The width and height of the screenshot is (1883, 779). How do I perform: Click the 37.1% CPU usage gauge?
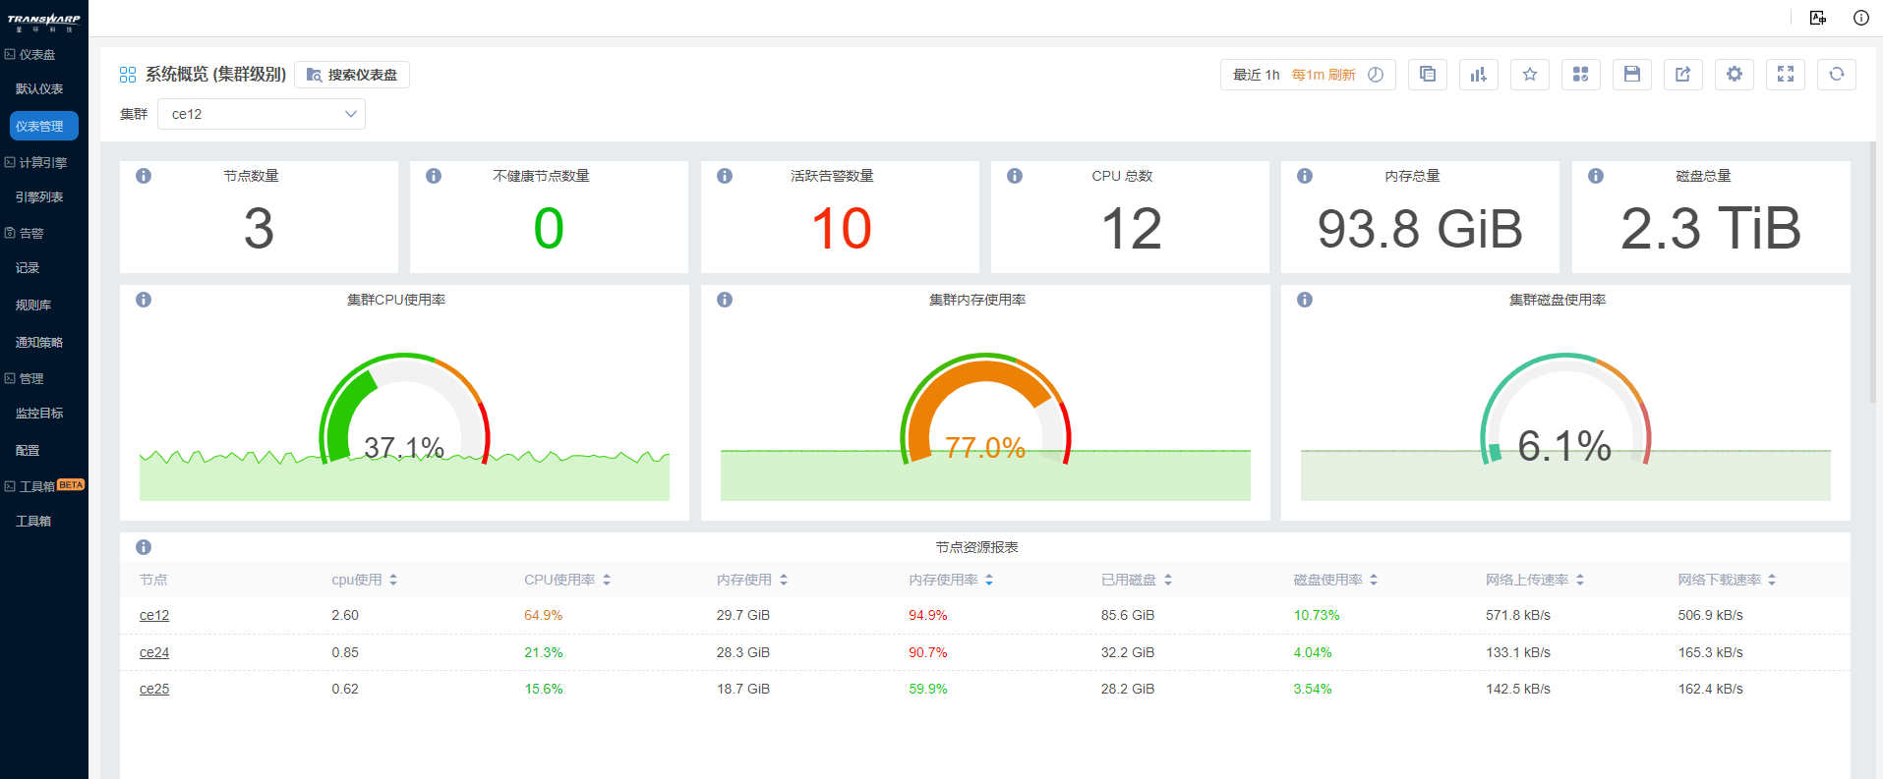(404, 409)
